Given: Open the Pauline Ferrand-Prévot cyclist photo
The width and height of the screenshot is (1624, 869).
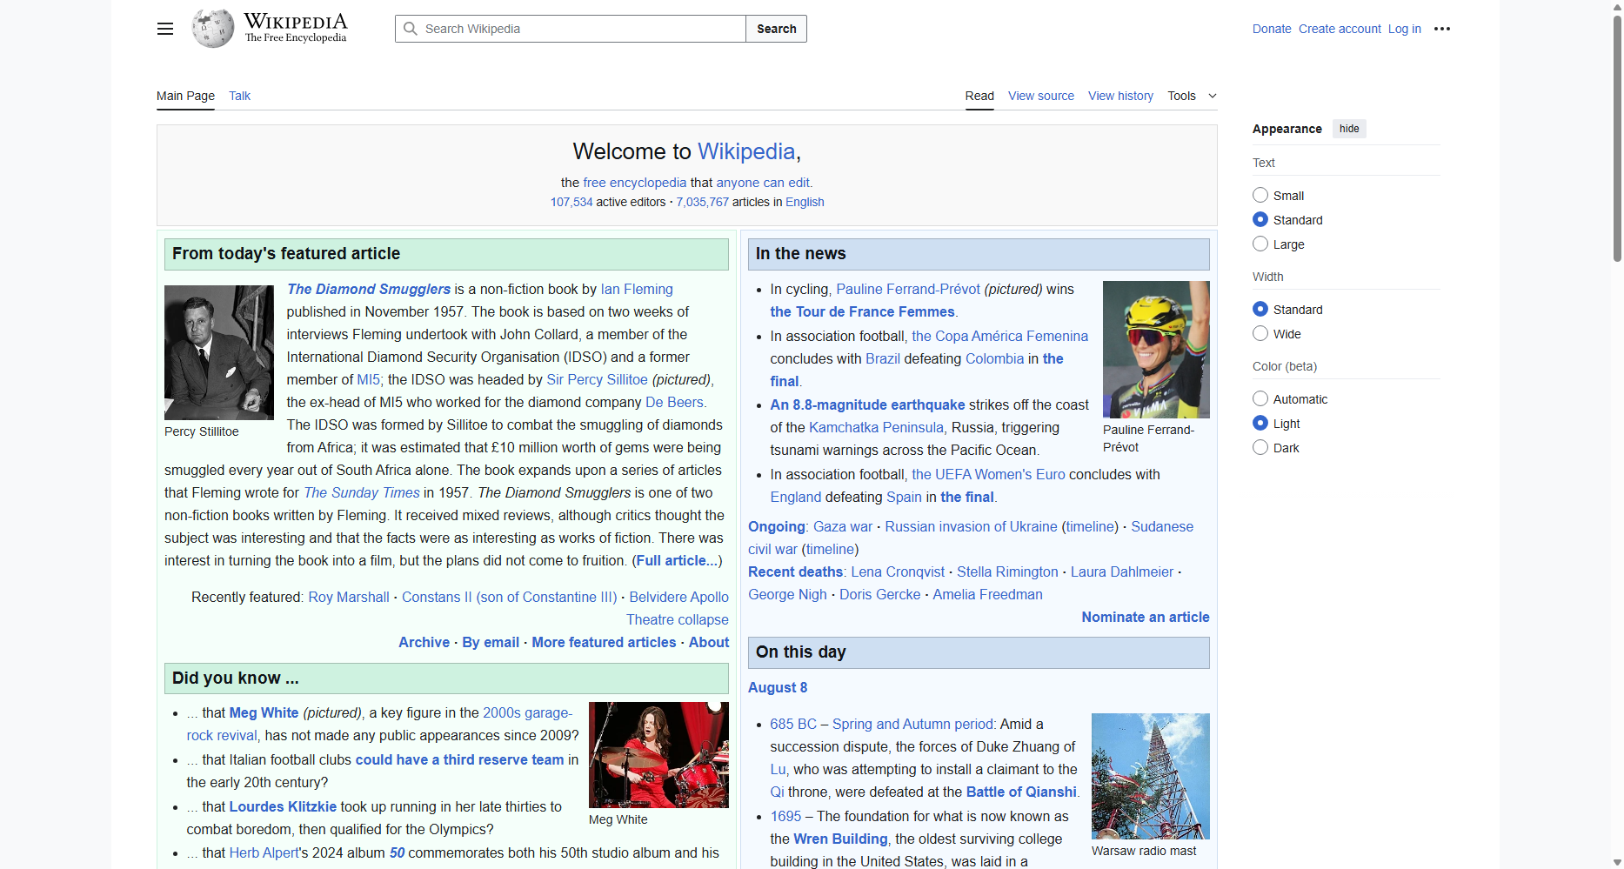Looking at the screenshot, I should pos(1156,350).
